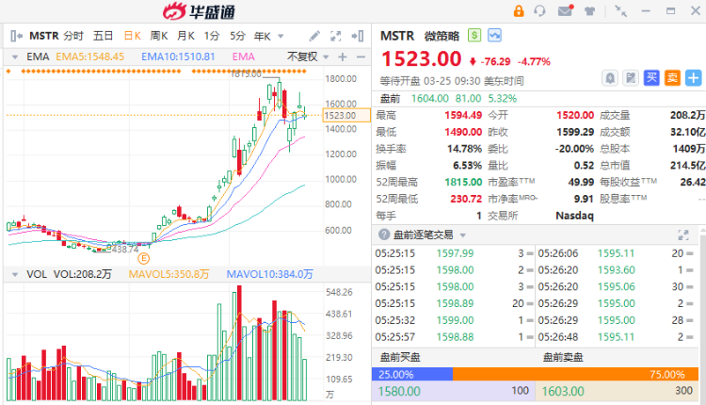
Task: Click the Nasdaq exchange value
Action: click(574, 216)
